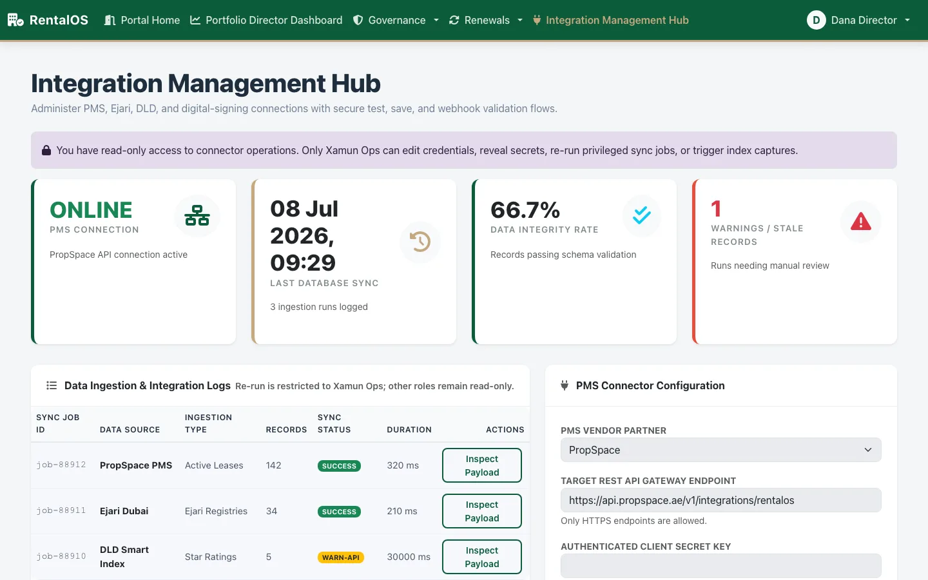Inspect payload for Ejari Dubai job-88911
Image resolution: width=928 pixels, height=580 pixels.
coord(482,511)
